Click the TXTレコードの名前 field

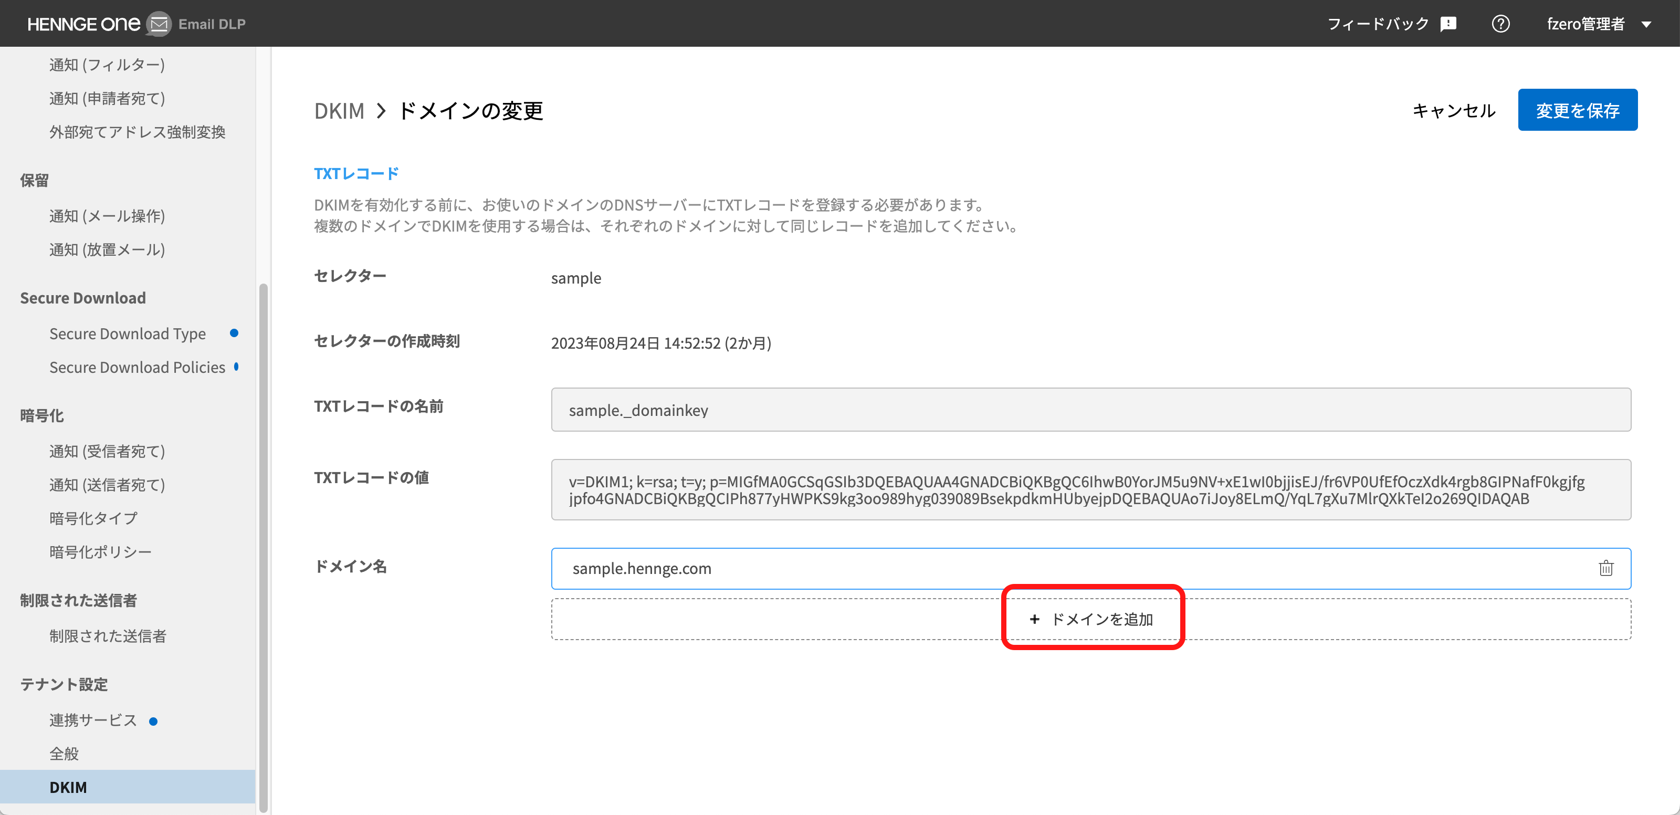1090,410
